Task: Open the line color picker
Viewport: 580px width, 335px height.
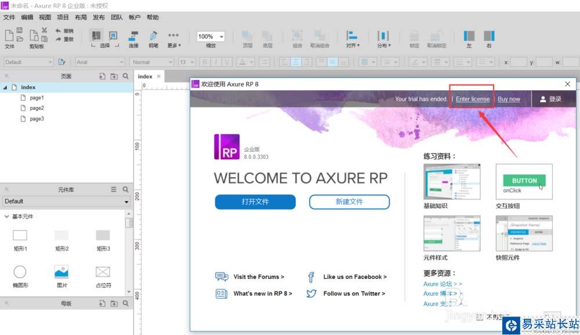Action: [x=418, y=62]
